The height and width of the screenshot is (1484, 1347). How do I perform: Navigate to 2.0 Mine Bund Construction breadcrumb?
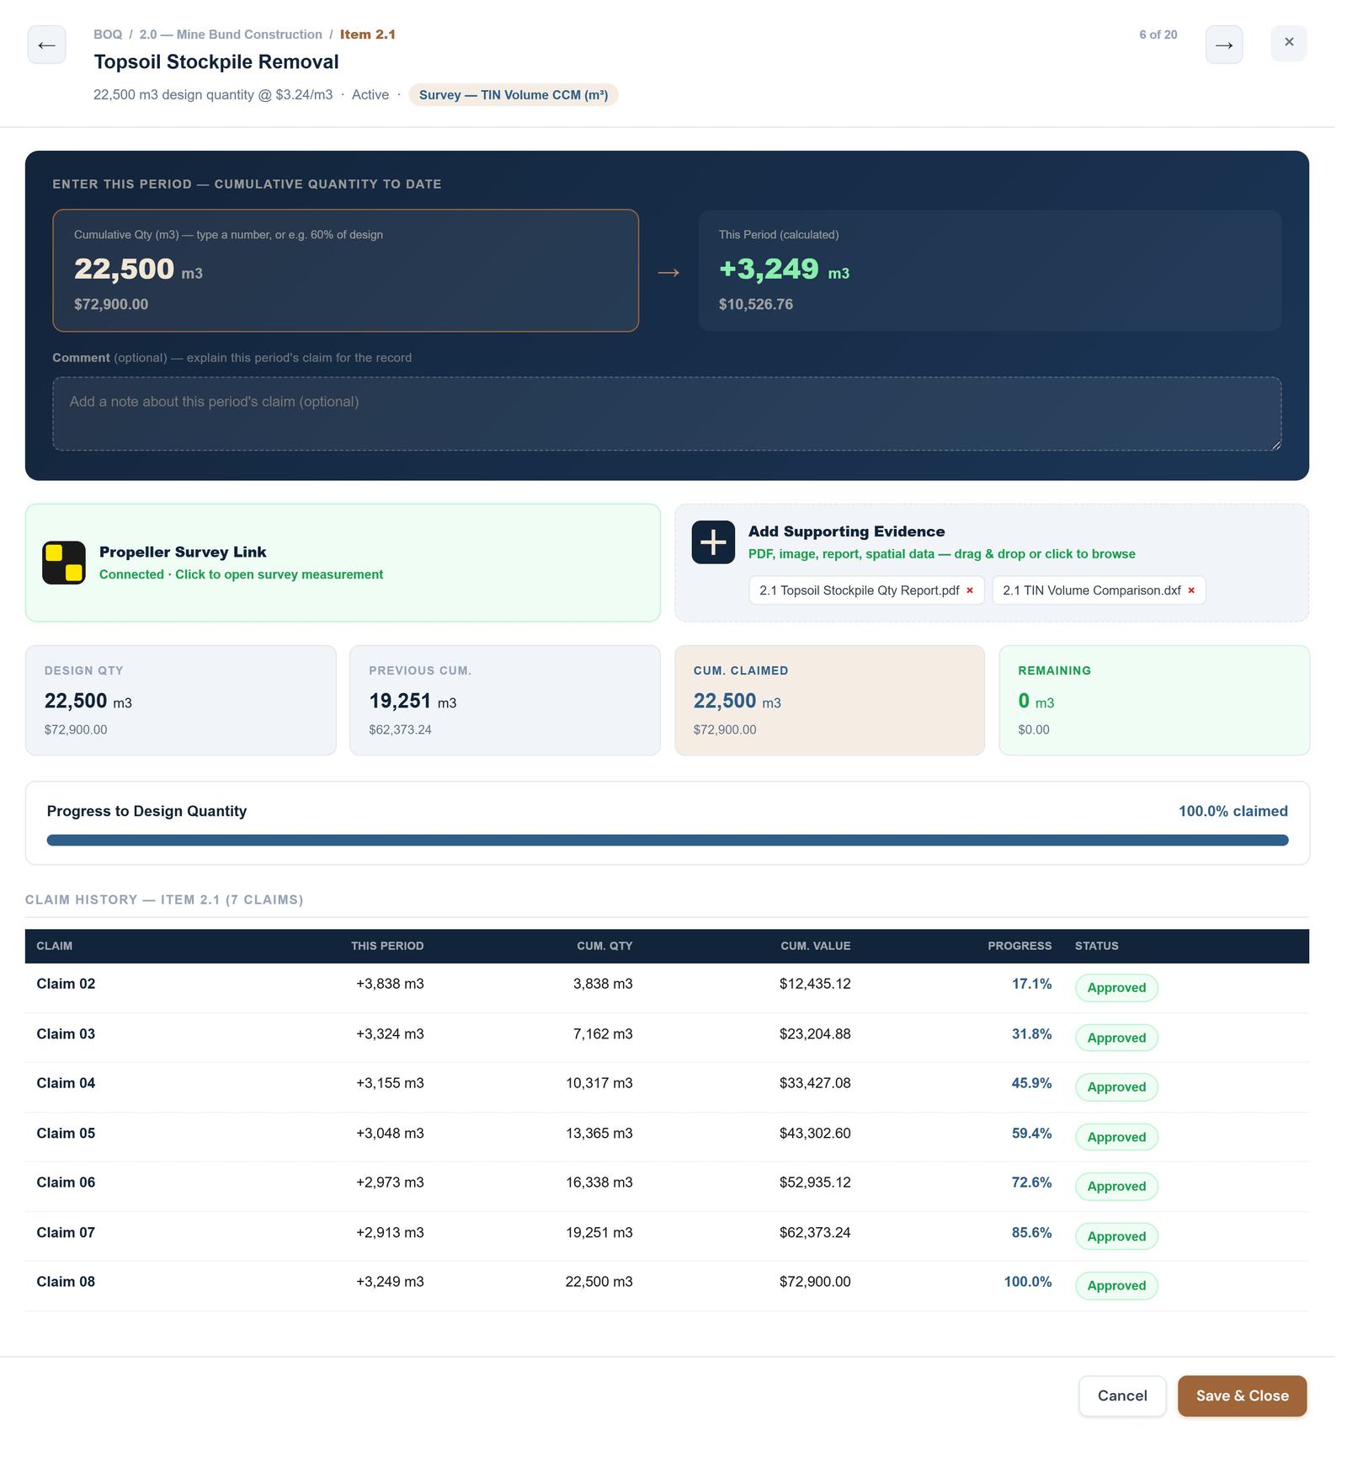[231, 35]
